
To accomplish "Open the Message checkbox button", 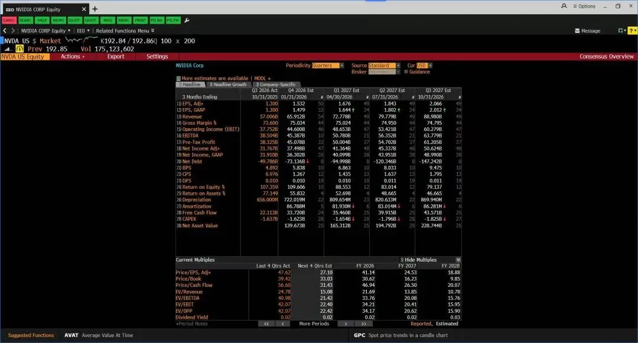I will [588, 31].
